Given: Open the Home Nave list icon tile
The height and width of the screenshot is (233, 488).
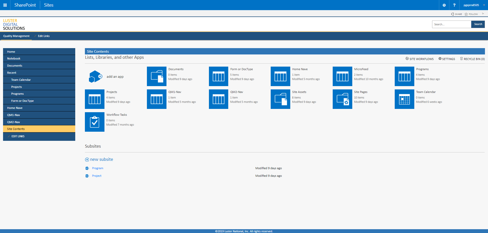Looking at the screenshot, I should (x=280, y=76).
